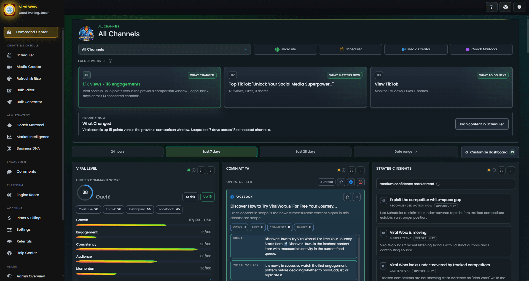Image resolution: width=529 pixels, height=281 pixels.
Task: Open Comments speech bubble icon
Action: click(9, 172)
